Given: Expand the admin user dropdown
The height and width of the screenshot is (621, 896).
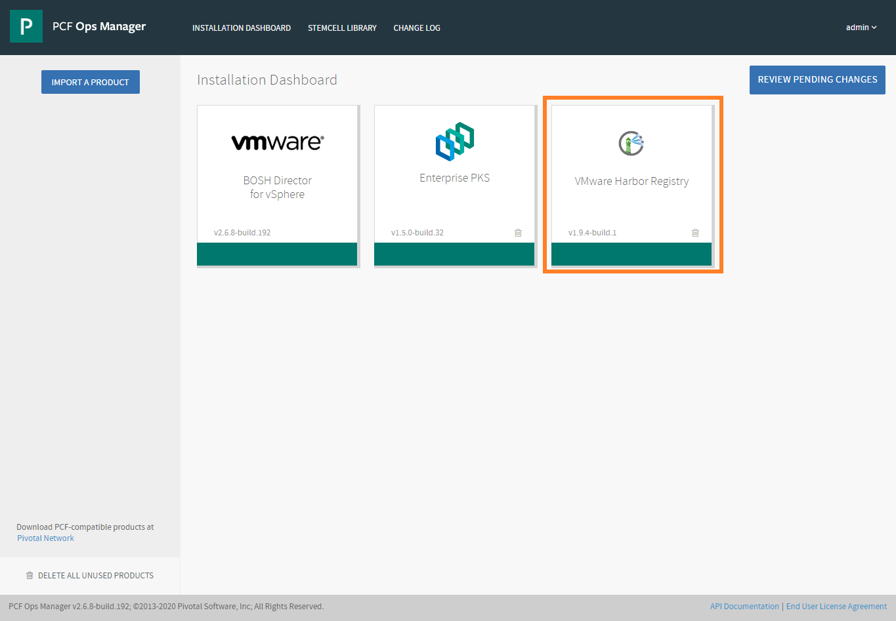Looking at the screenshot, I should (x=861, y=28).
